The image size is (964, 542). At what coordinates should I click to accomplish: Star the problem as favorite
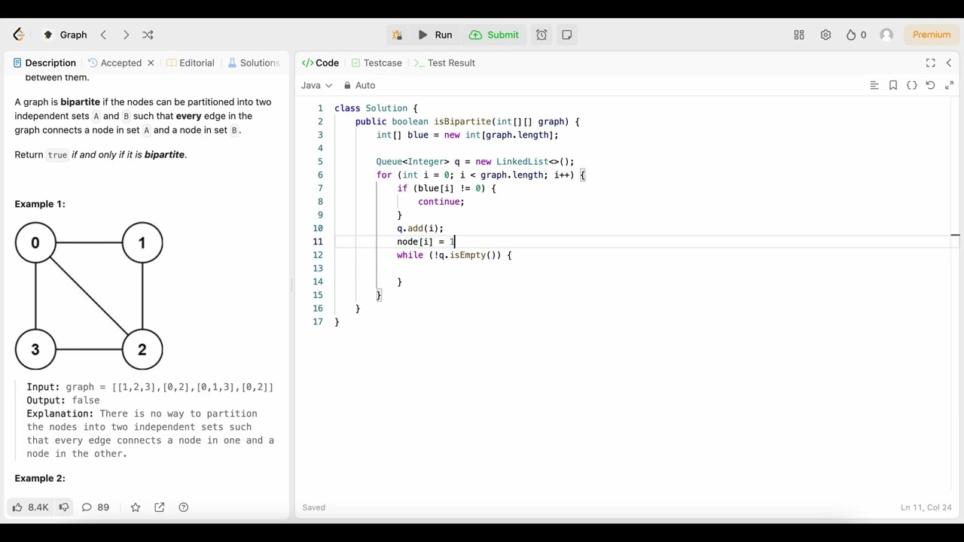pos(136,507)
